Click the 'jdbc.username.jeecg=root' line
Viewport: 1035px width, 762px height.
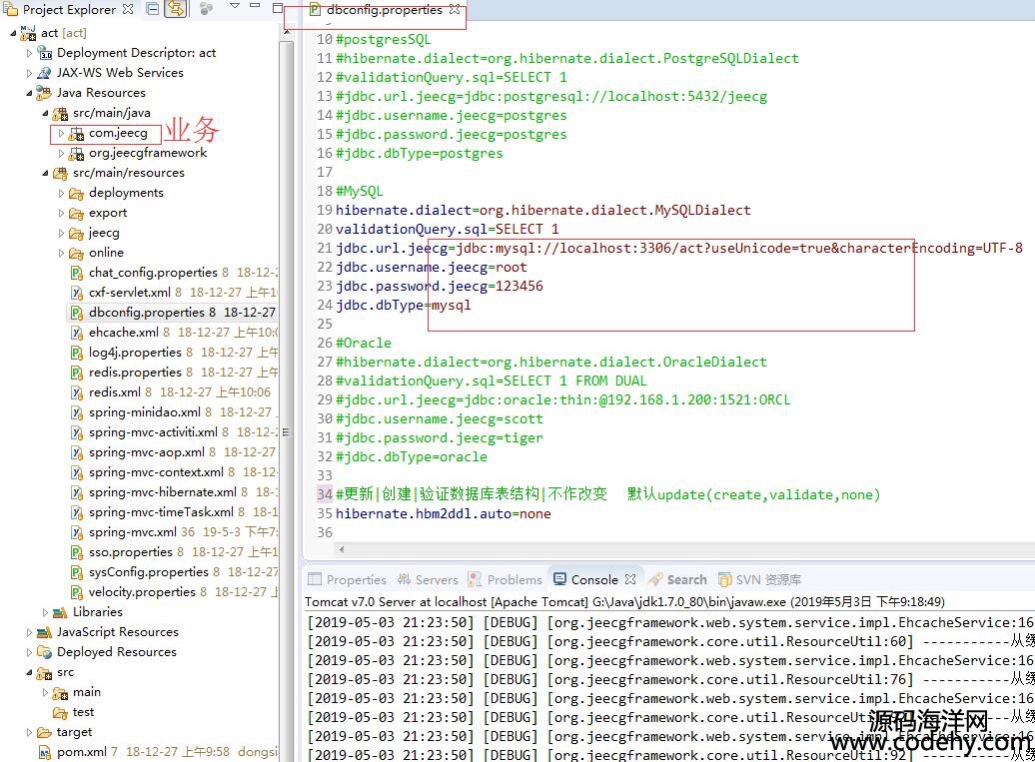[431, 268]
